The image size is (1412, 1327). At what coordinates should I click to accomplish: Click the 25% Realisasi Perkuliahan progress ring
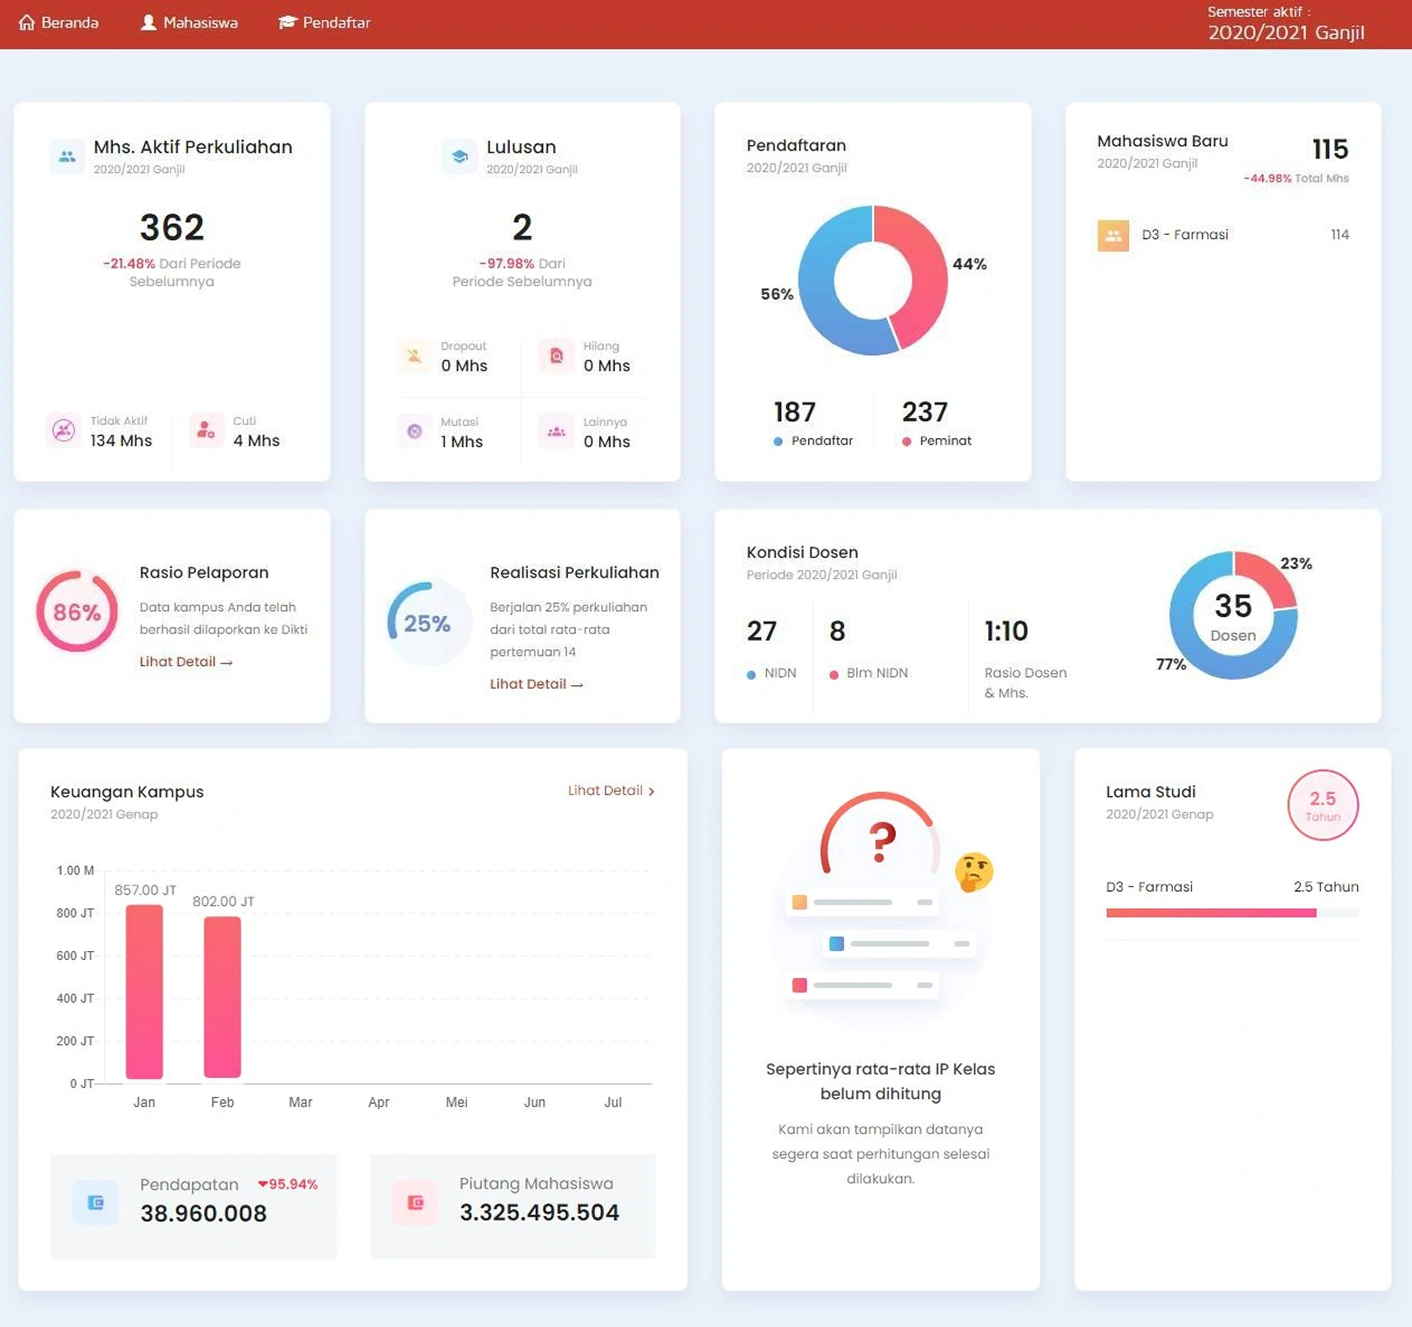(x=428, y=623)
